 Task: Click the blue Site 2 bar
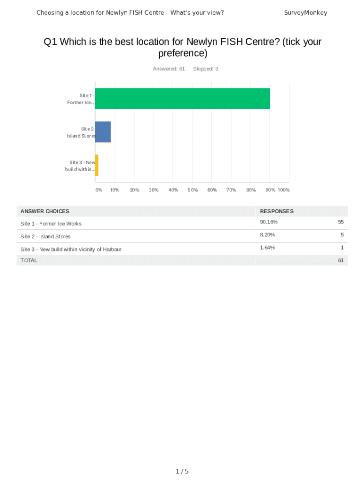[103, 132]
